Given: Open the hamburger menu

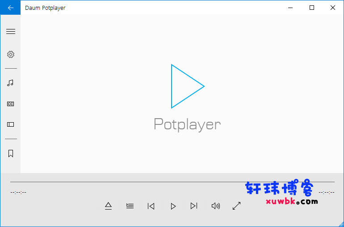Looking at the screenshot, I should pyautogui.click(x=11, y=32).
